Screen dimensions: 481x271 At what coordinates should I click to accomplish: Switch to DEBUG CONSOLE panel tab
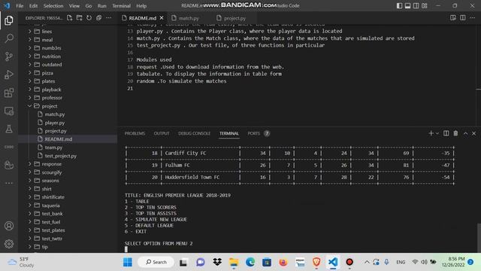194,133
